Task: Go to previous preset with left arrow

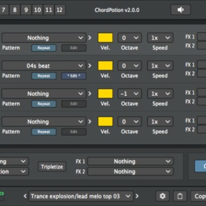Action: pyautogui.click(x=25, y=196)
